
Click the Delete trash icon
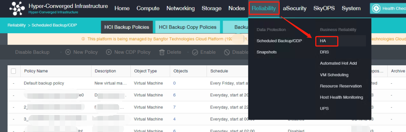[x=162, y=52]
